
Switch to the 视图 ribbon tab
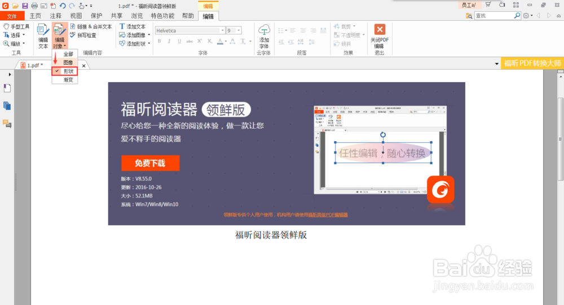(76, 16)
